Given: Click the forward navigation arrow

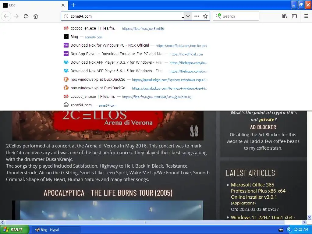Looking at the screenshot, I should [x=16, y=16].
